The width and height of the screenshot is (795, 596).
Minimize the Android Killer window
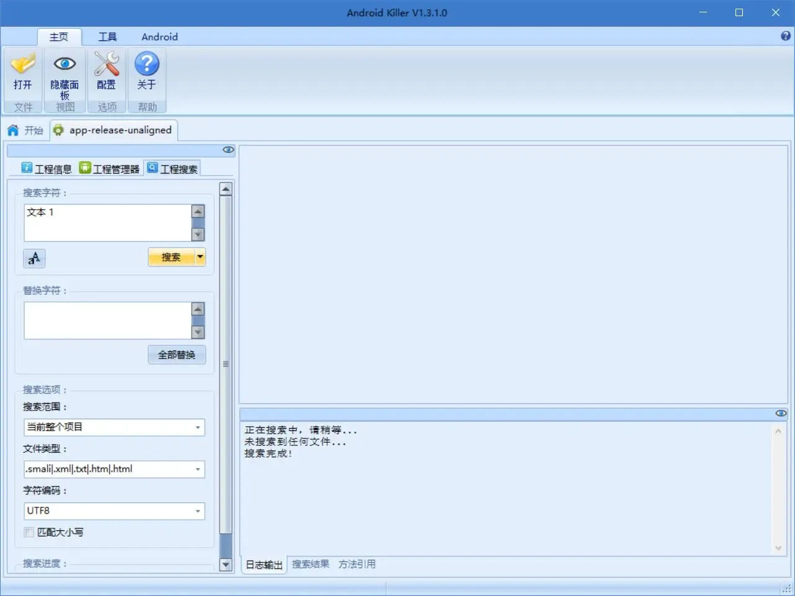(x=703, y=12)
